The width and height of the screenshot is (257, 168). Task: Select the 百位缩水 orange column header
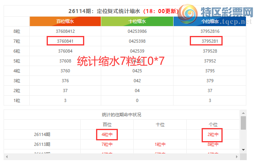(x=65, y=21)
